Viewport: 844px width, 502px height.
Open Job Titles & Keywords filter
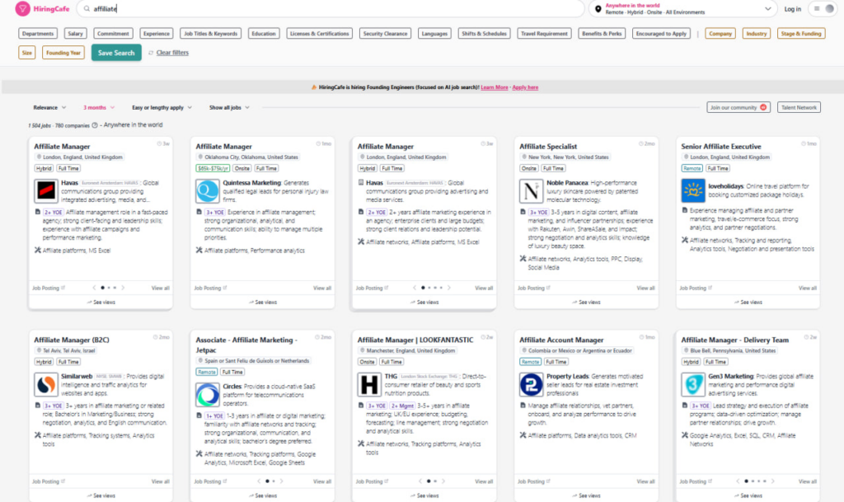[x=210, y=33]
